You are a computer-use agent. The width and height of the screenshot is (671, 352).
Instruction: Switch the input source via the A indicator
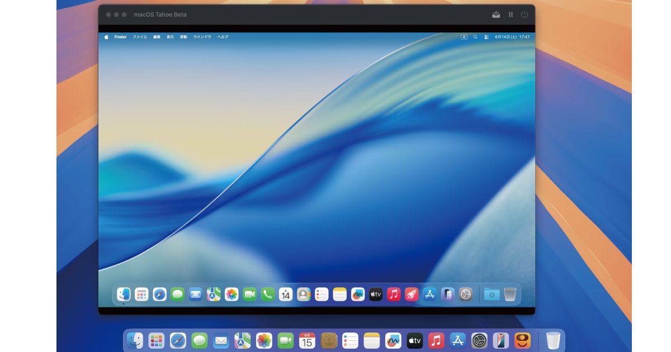coord(464,37)
